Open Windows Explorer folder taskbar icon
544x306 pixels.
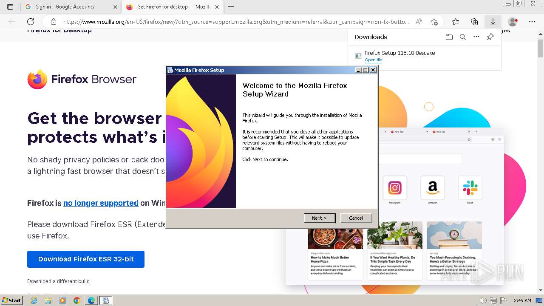pos(48,300)
